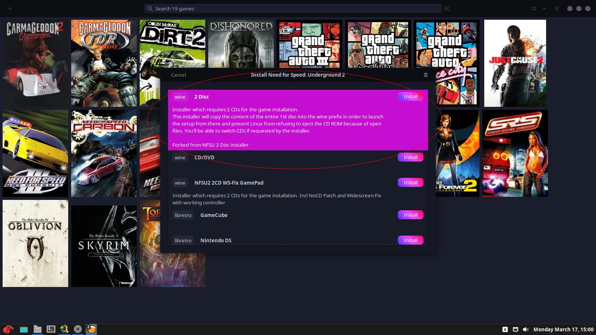Launch the terminal from the taskbar

(51, 329)
